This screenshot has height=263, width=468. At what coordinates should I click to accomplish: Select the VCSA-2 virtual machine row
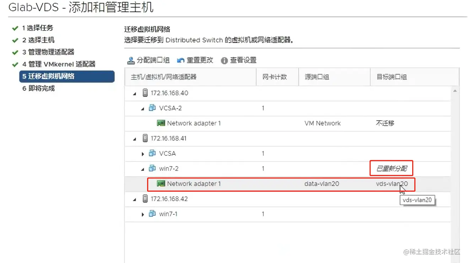[x=287, y=108]
